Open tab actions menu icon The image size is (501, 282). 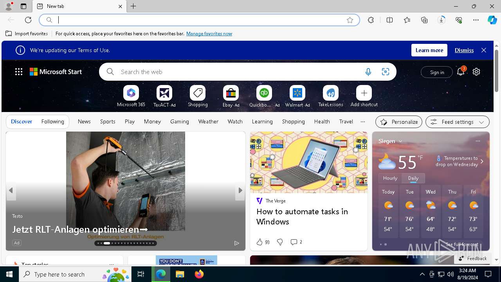(23, 6)
